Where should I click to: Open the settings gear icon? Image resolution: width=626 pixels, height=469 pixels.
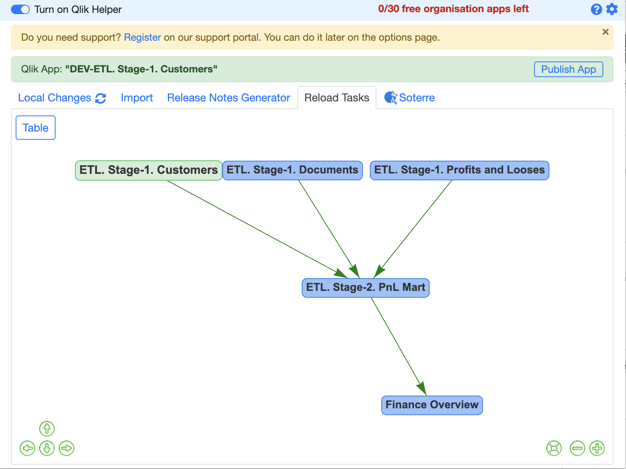(611, 9)
